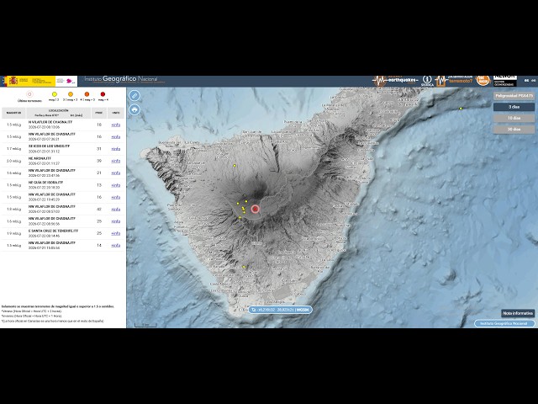The height and width of the screenshot is (404, 538).
Task: Click the 1.7 mbLg magnitude value
Action: pos(13,149)
